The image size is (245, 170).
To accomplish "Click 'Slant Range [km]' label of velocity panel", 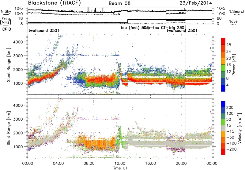I will (x=9, y=128).
